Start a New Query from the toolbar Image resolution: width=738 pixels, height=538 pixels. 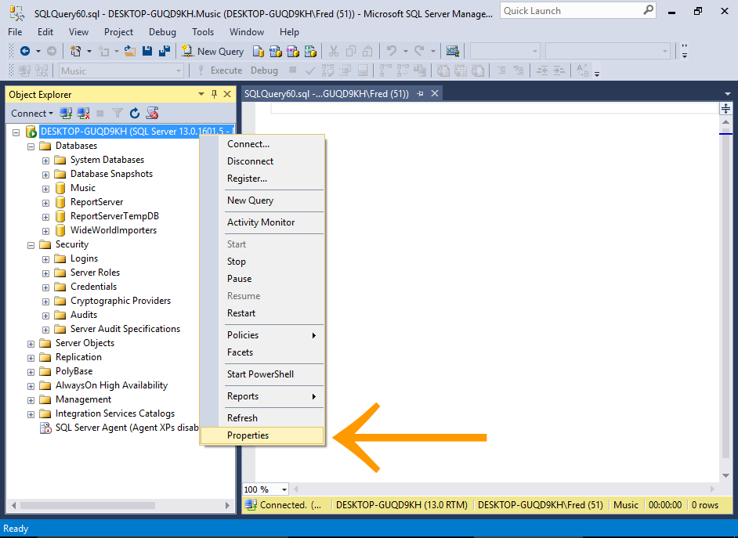point(213,51)
